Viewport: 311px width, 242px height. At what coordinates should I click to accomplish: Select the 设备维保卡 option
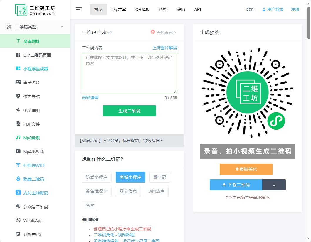coord(97,191)
